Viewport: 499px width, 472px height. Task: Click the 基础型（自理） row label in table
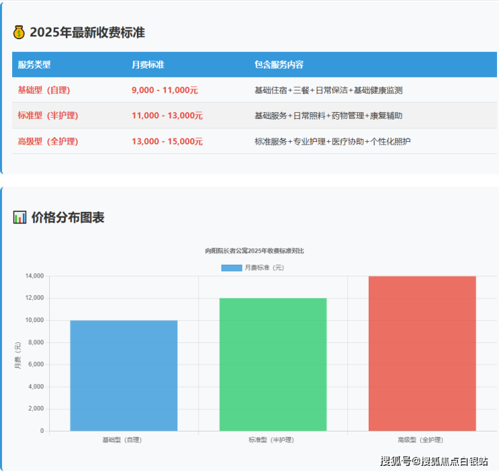(x=44, y=90)
